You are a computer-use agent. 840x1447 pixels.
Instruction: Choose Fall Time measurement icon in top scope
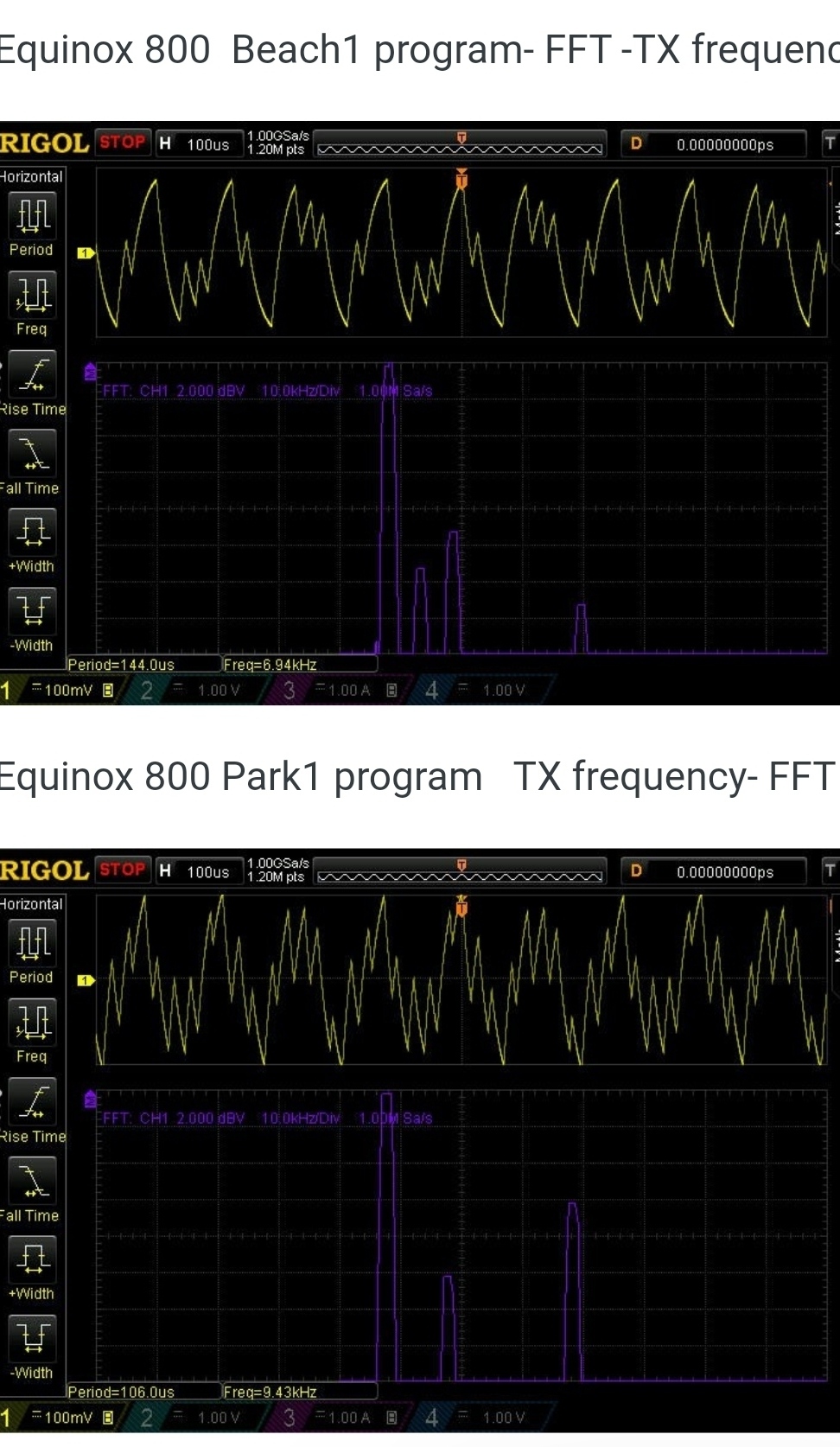click(x=32, y=455)
